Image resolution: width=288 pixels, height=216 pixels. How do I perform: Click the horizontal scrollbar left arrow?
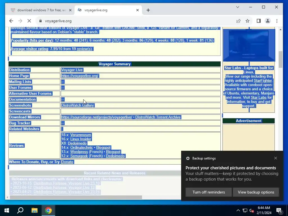7,197
